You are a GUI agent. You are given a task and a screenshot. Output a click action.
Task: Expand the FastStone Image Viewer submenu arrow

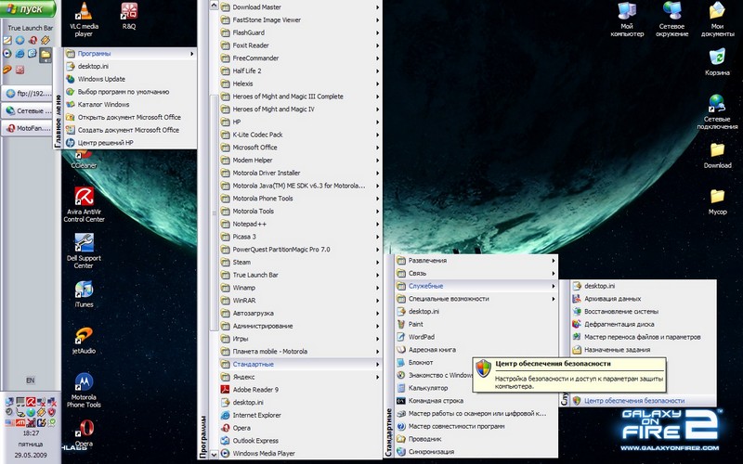tap(378, 19)
